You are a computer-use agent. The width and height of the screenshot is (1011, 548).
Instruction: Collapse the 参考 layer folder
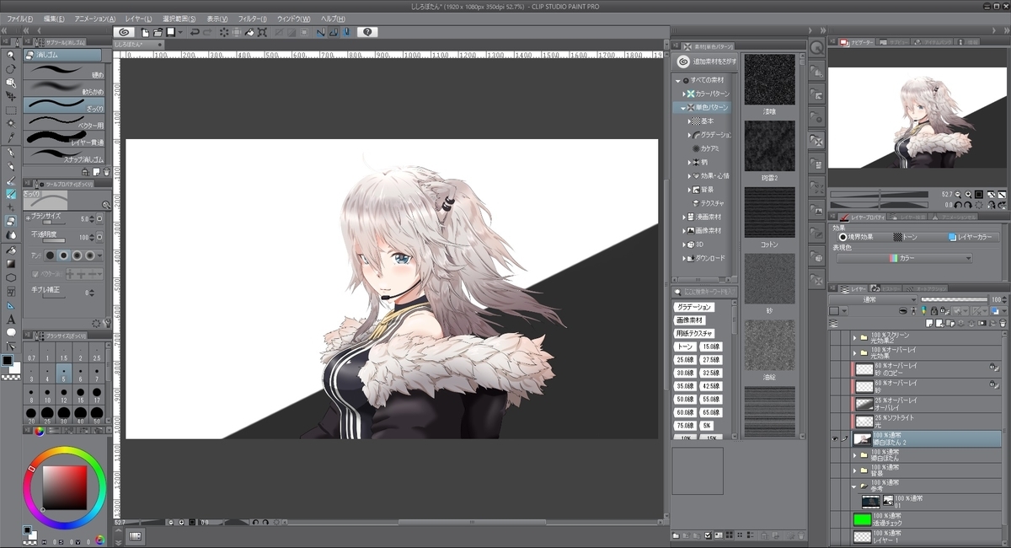click(x=853, y=486)
